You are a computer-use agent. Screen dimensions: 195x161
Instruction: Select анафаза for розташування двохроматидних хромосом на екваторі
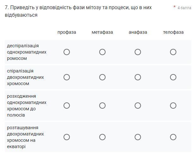[x=138, y=137]
